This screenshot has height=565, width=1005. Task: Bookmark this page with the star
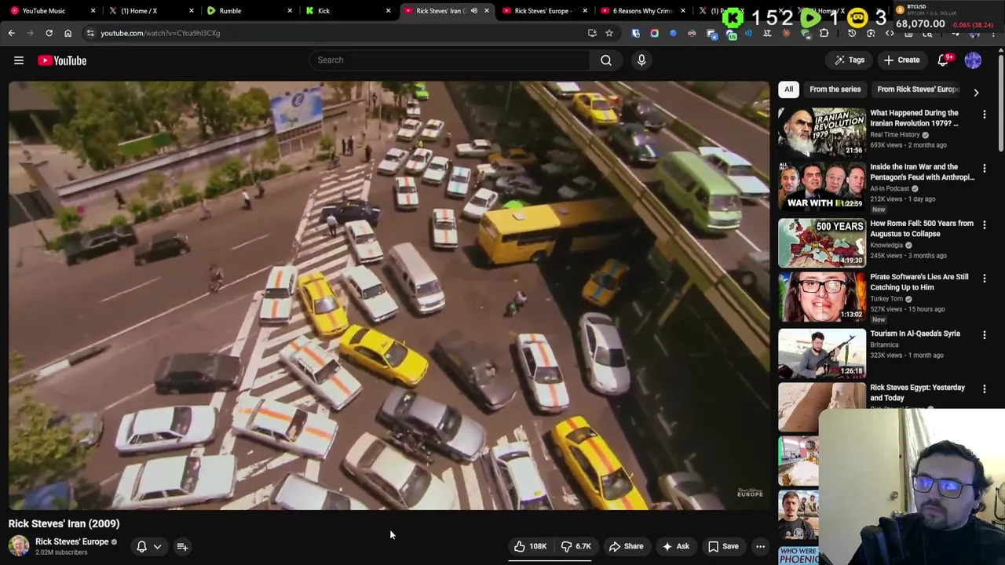(x=608, y=33)
